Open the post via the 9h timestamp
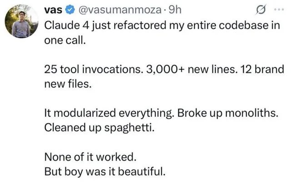This screenshot has height=182, width=291. pyautogui.click(x=175, y=10)
